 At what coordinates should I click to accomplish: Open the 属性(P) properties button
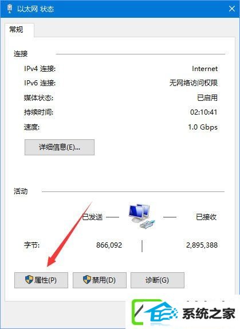(x=41, y=280)
